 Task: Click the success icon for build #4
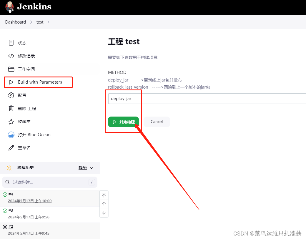[x=5, y=195]
